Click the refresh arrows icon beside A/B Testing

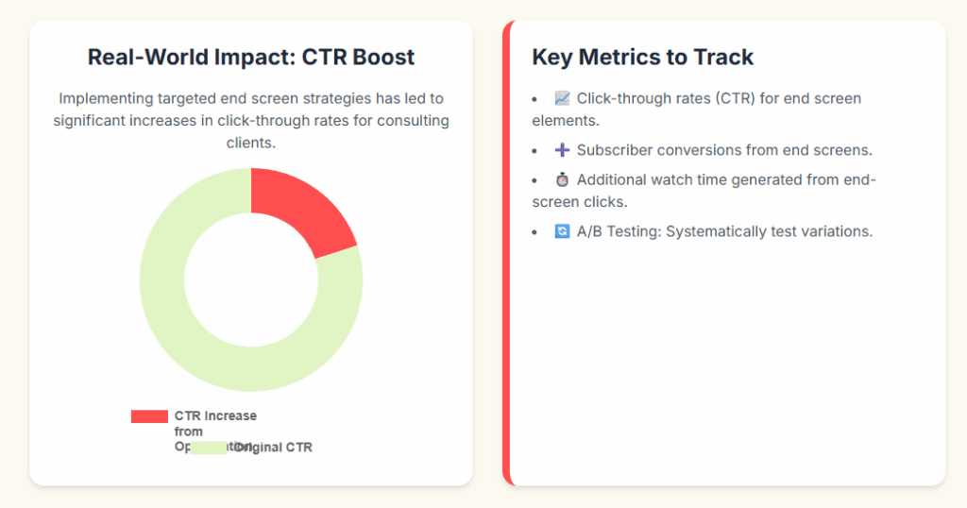click(x=562, y=231)
